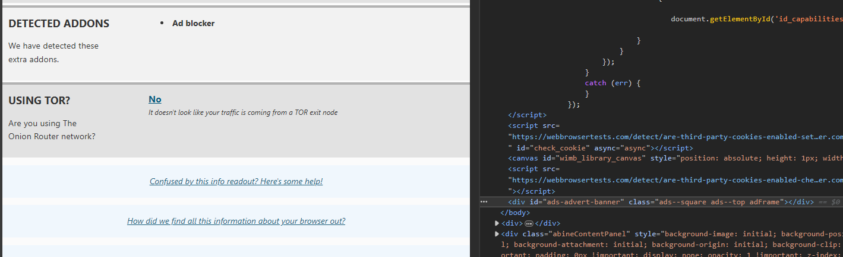Select the wimb_library_canvas canvas element
Screen dimensions: 843x257
pos(675,158)
